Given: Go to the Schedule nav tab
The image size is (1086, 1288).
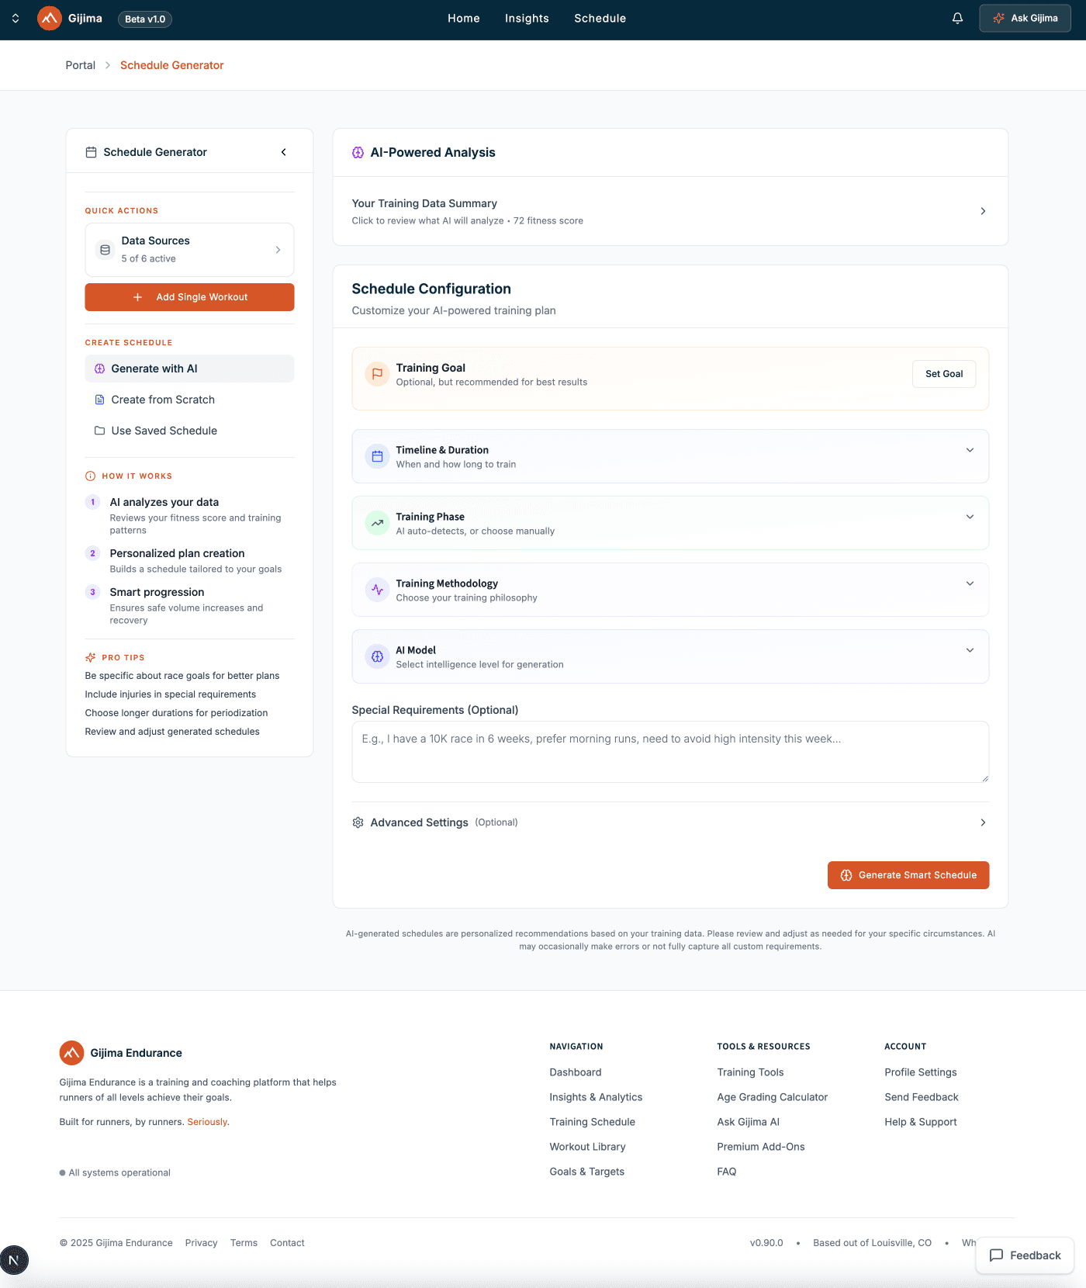Looking at the screenshot, I should coord(600,19).
